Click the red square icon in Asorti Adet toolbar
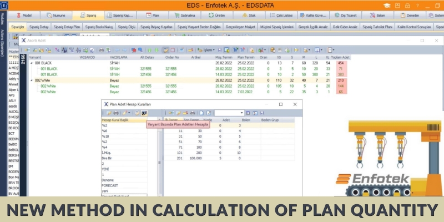 173,50
